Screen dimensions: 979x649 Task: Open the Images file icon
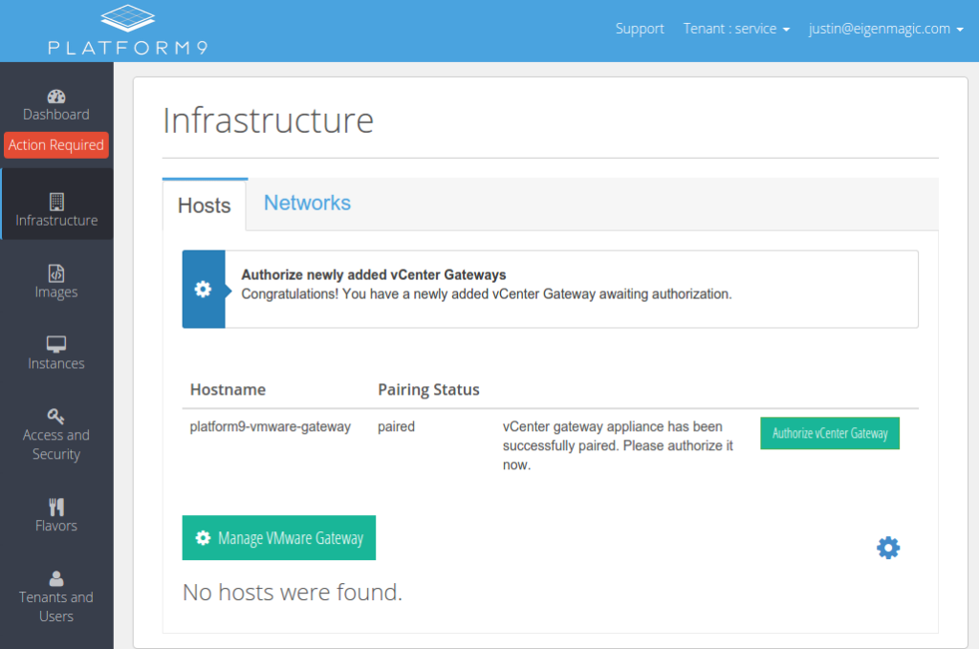(56, 273)
